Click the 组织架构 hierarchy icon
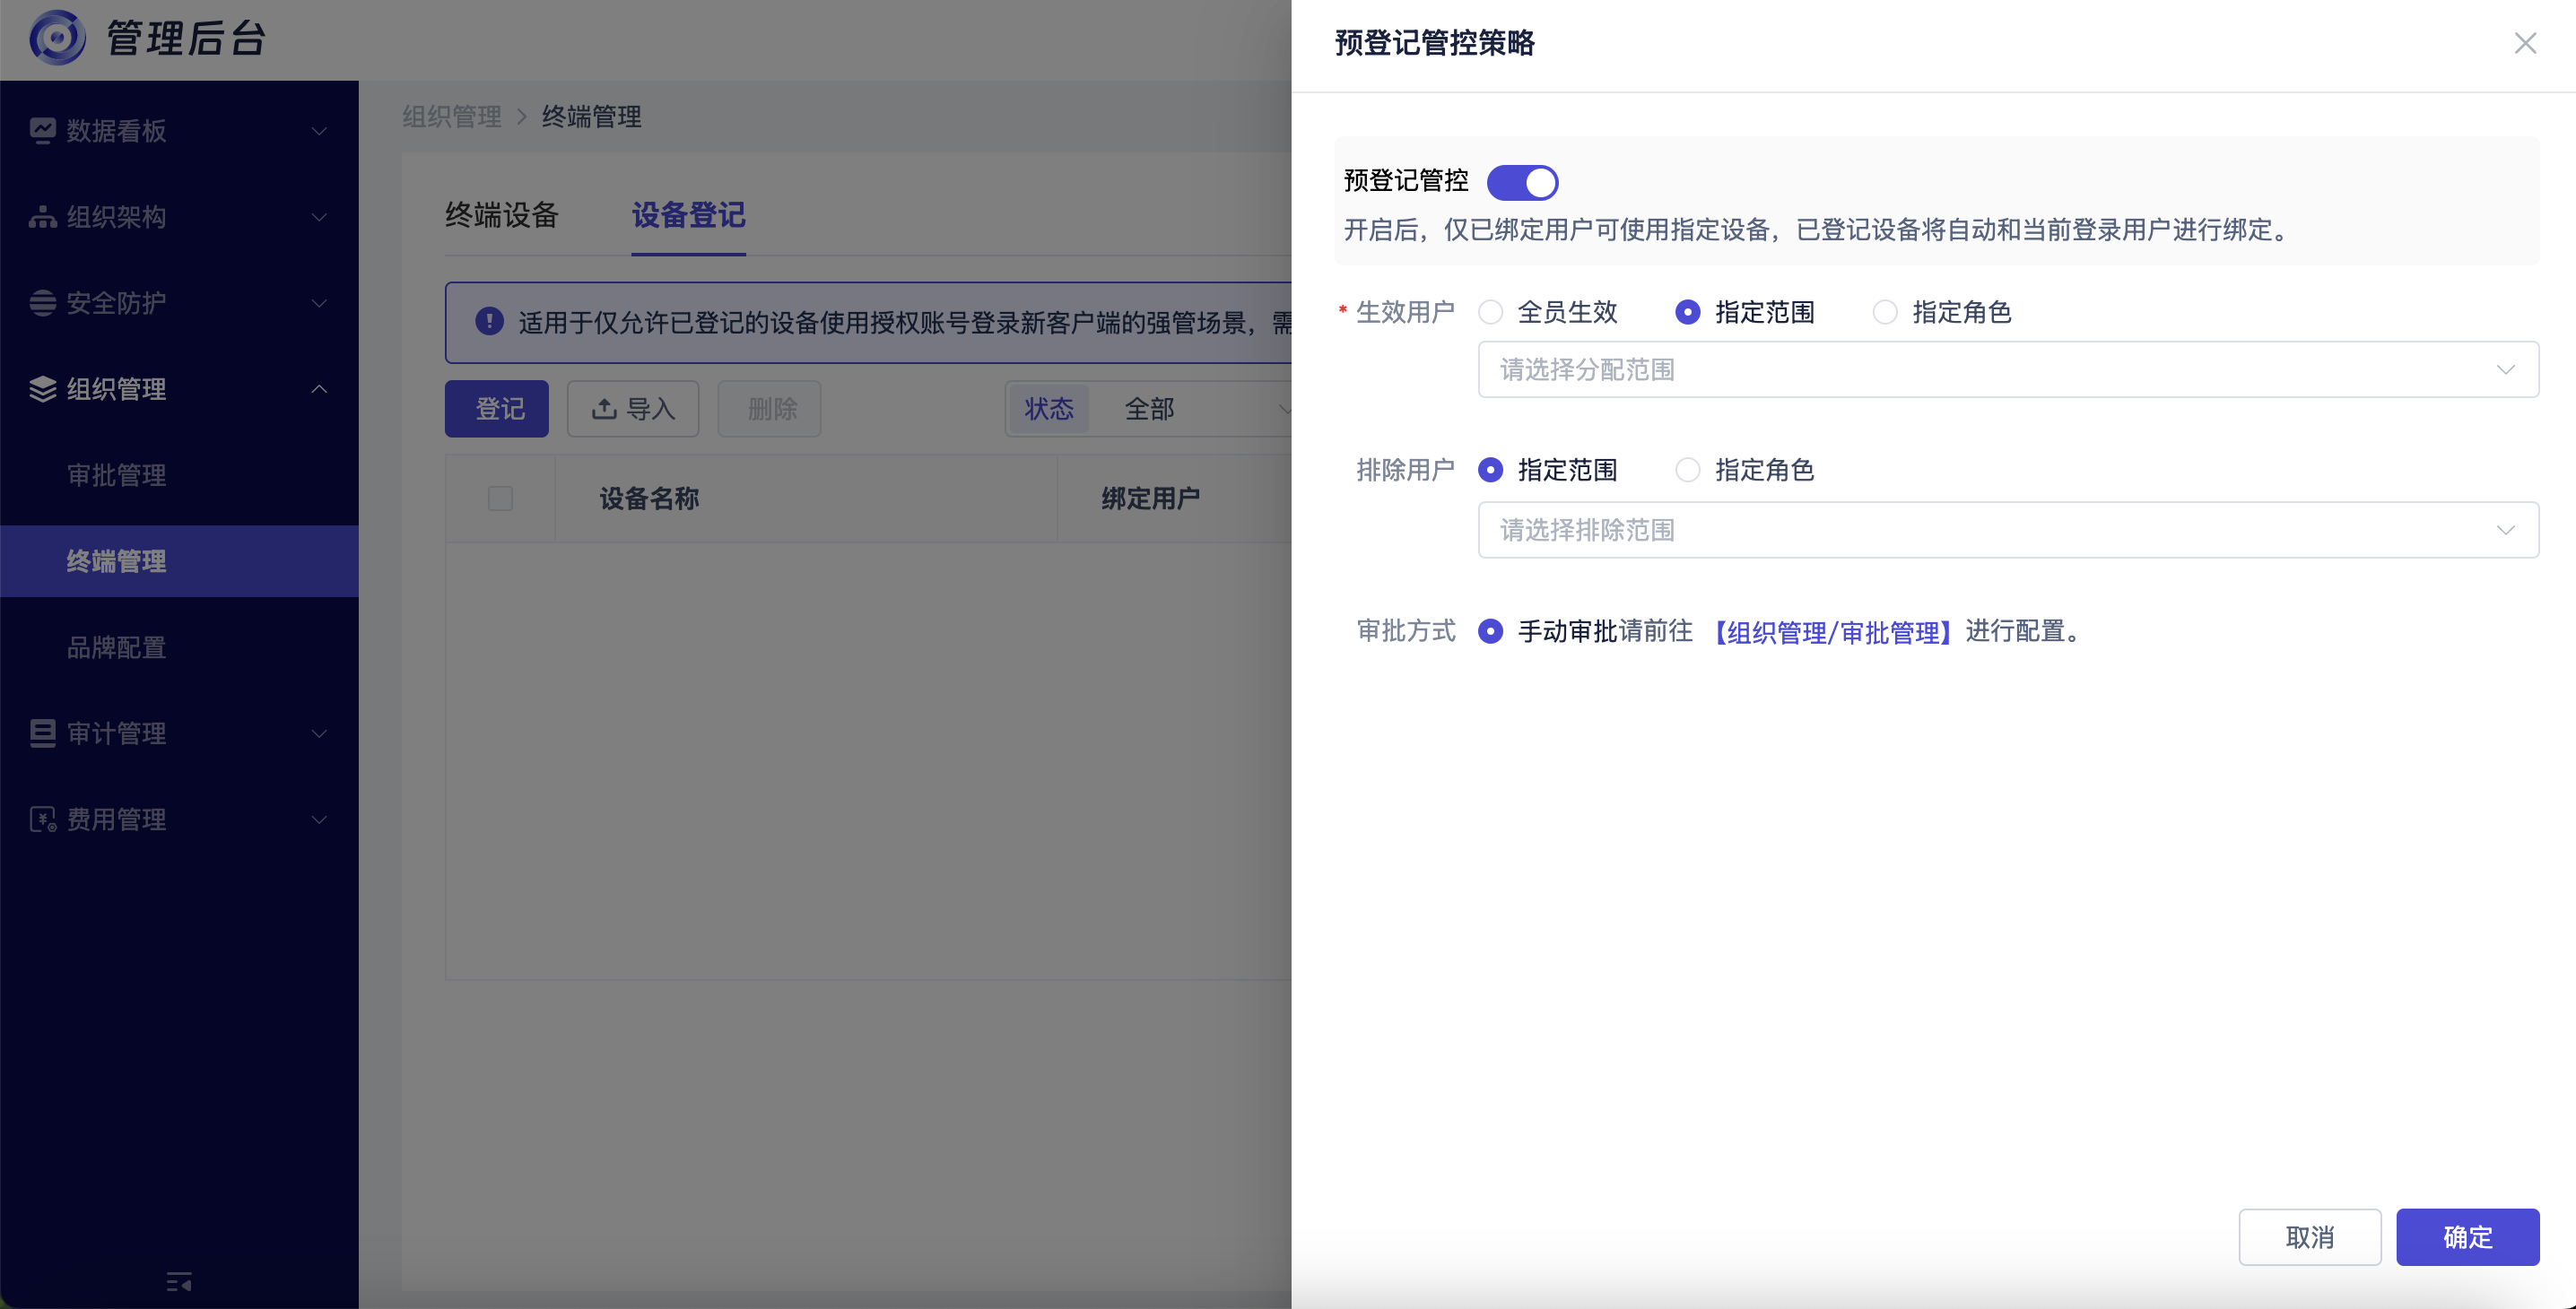 (x=42, y=217)
